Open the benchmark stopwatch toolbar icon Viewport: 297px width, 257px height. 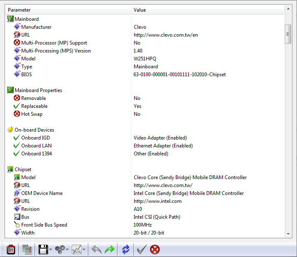[x=11, y=250]
